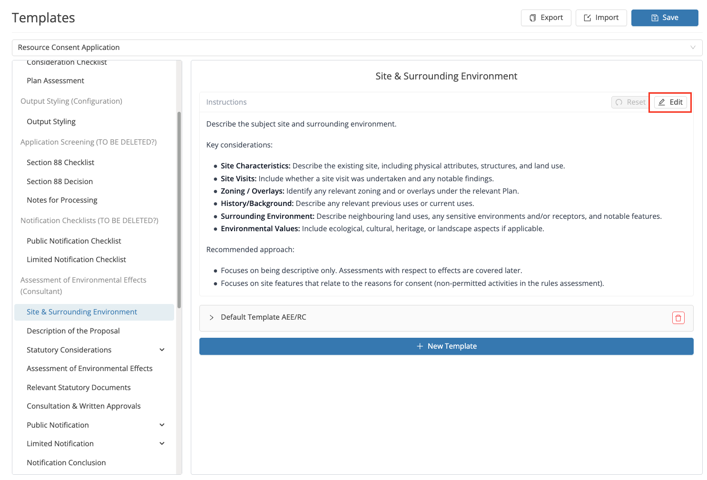This screenshot has height=480, width=707.
Task: Export the templates
Action: pyautogui.click(x=546, y=18)
